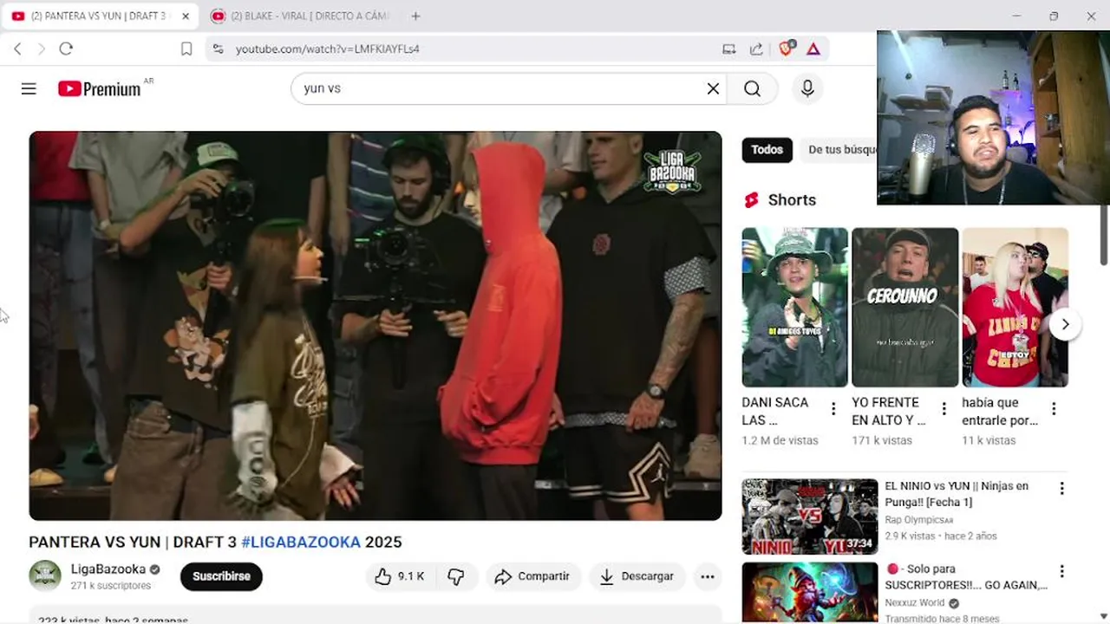Open LigaBazooka channel avatar

coord(45,576)
